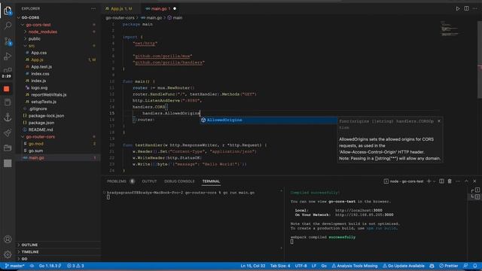The height and width of the screenshot is (271, 482).
Task: Split the terminal panel
Action: tap(441, 181)
